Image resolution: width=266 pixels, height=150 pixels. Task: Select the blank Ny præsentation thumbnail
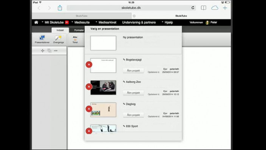103,43
